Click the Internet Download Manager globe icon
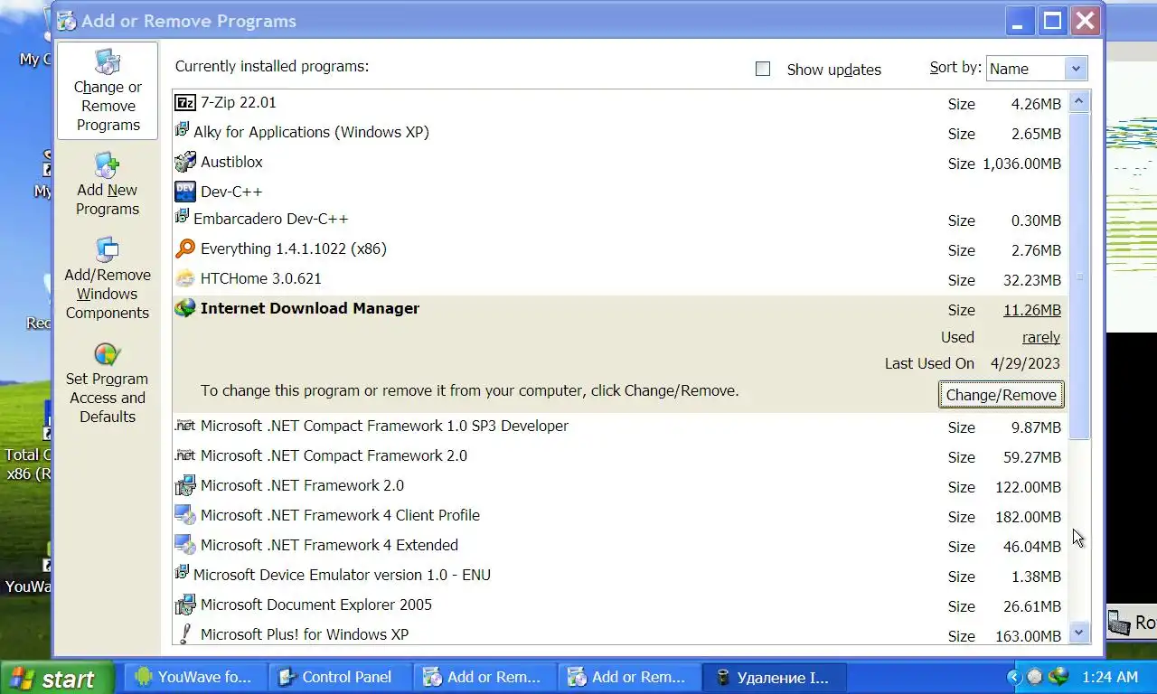 click(184, 308)
